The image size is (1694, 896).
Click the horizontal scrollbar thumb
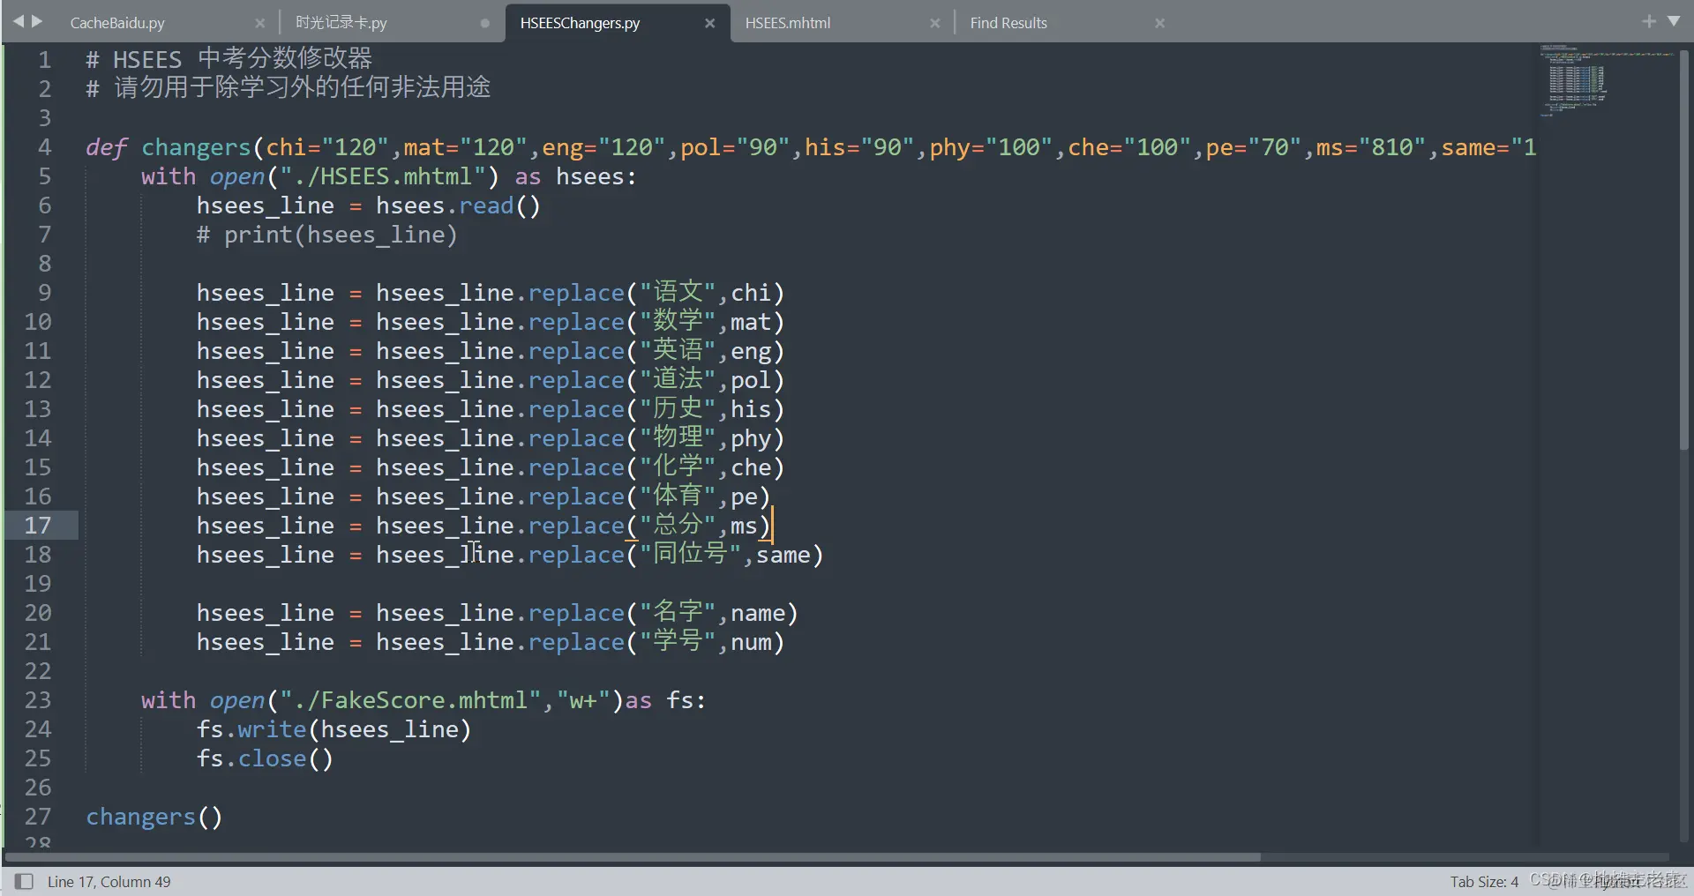[633, 856]
